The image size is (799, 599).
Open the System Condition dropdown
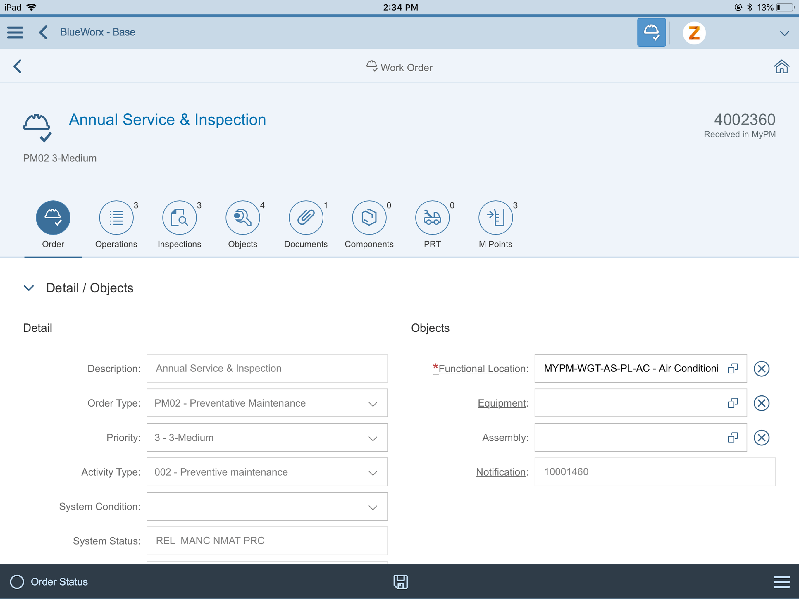coord(372,507)
